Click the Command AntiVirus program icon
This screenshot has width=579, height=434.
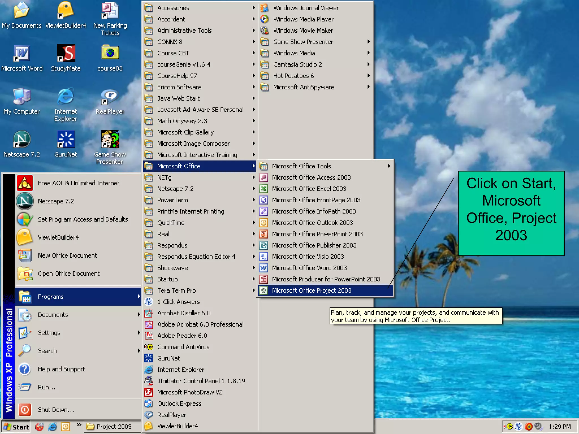[149, 347]
